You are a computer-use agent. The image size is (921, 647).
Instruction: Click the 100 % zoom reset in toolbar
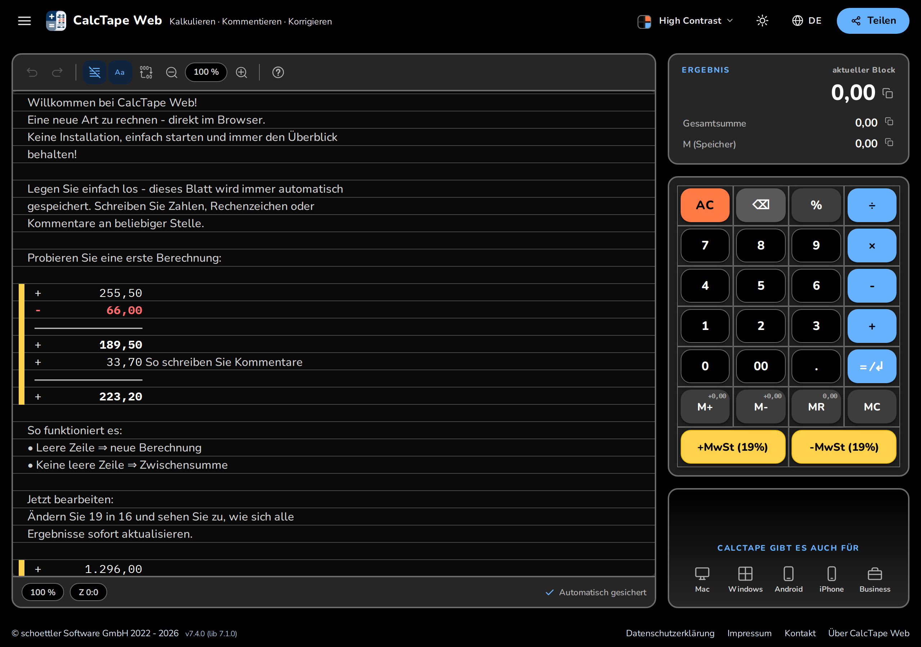point(206,72)
